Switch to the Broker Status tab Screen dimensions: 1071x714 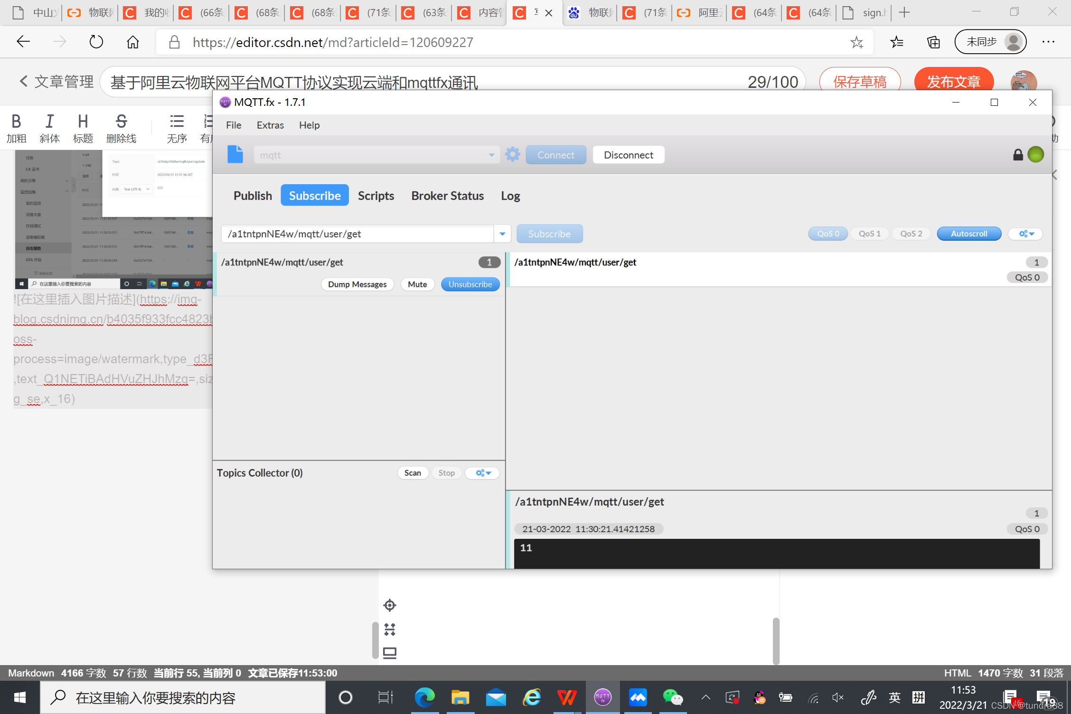(x=447, y=196)
